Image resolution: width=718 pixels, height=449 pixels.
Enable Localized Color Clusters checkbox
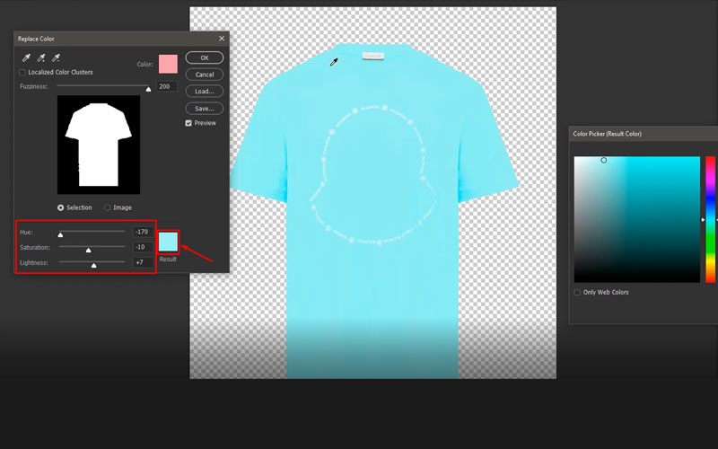tap(22, 73)
